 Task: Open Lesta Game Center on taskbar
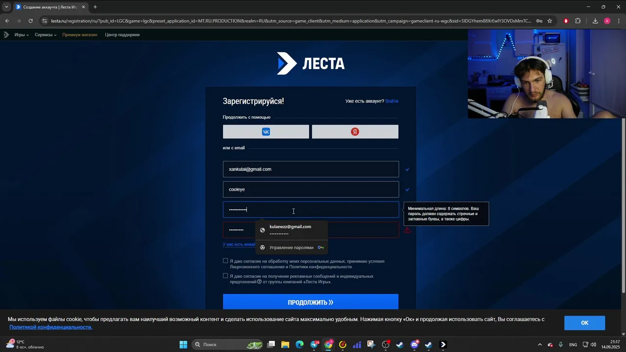coord(443,345)
